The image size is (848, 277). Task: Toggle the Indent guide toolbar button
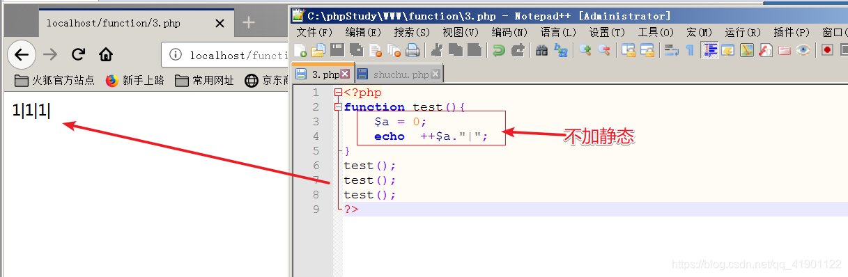[710, 50]
